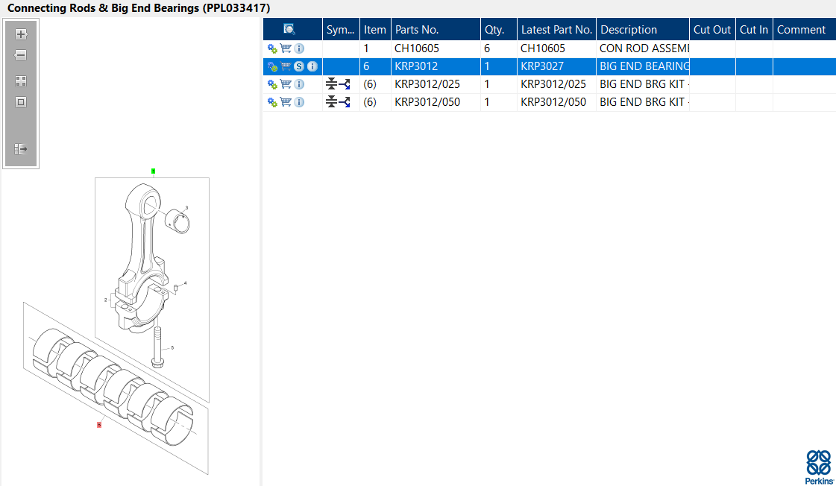836x486 pixels.
Task: Click the S supersession icon on KRP3012
Action: [x=299, y=66]
